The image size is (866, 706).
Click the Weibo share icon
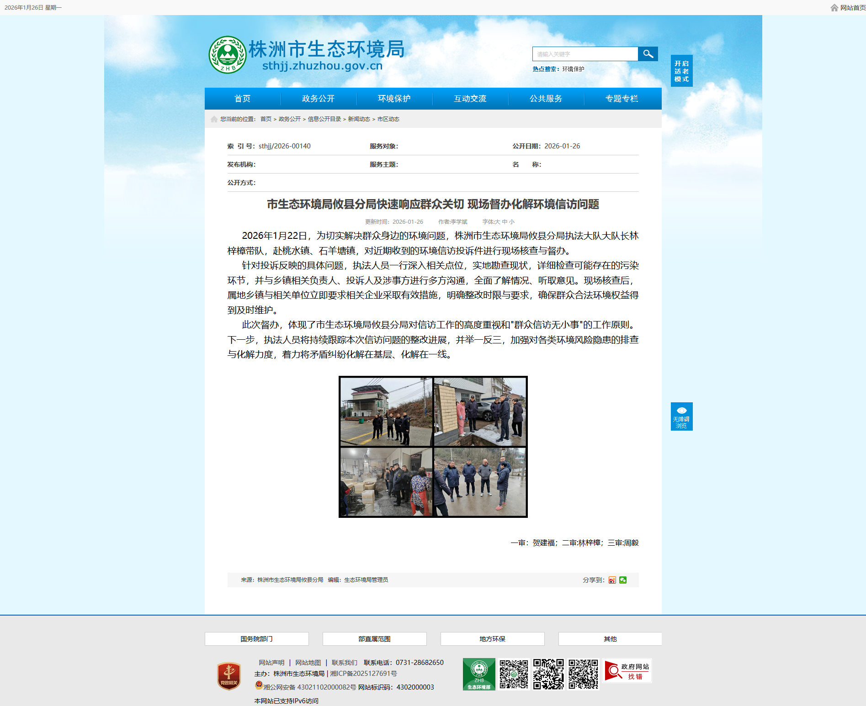click(612, 580)
